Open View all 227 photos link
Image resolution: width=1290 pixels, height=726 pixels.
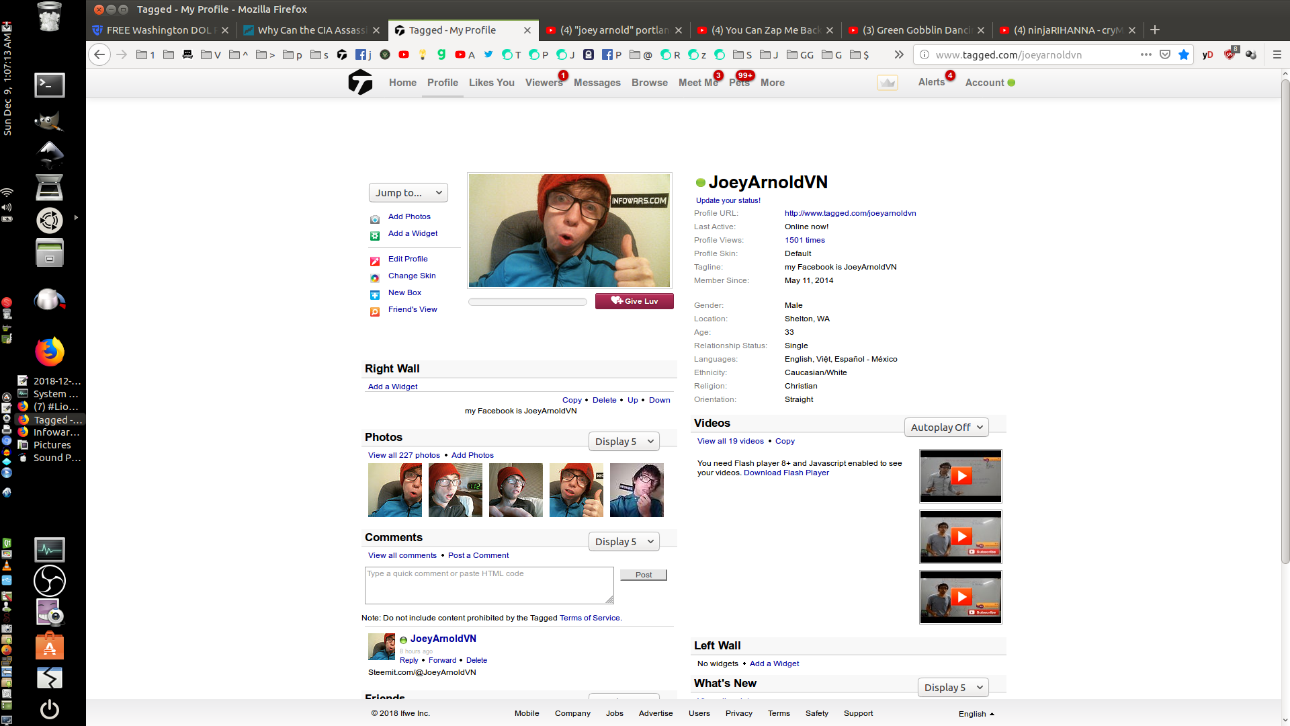pyautogui.click(x=403, y=455)
